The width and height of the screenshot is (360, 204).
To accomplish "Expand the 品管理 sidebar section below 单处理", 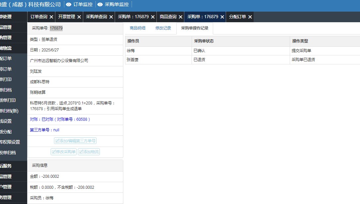I will pos(14,27).
